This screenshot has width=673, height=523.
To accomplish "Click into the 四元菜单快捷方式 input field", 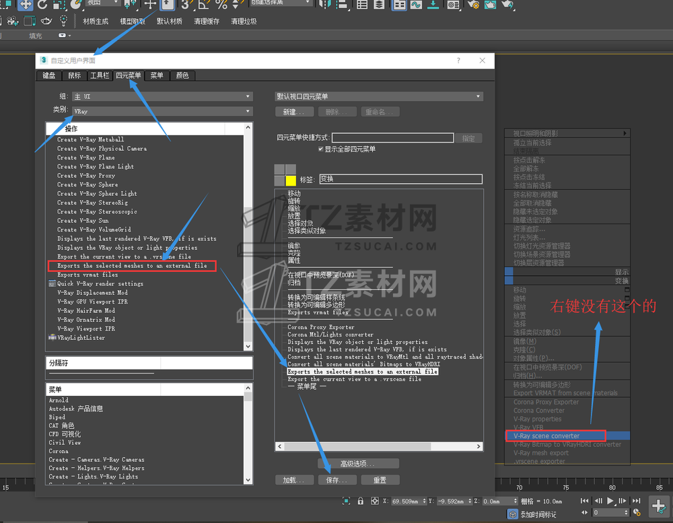I will (393, 137).
